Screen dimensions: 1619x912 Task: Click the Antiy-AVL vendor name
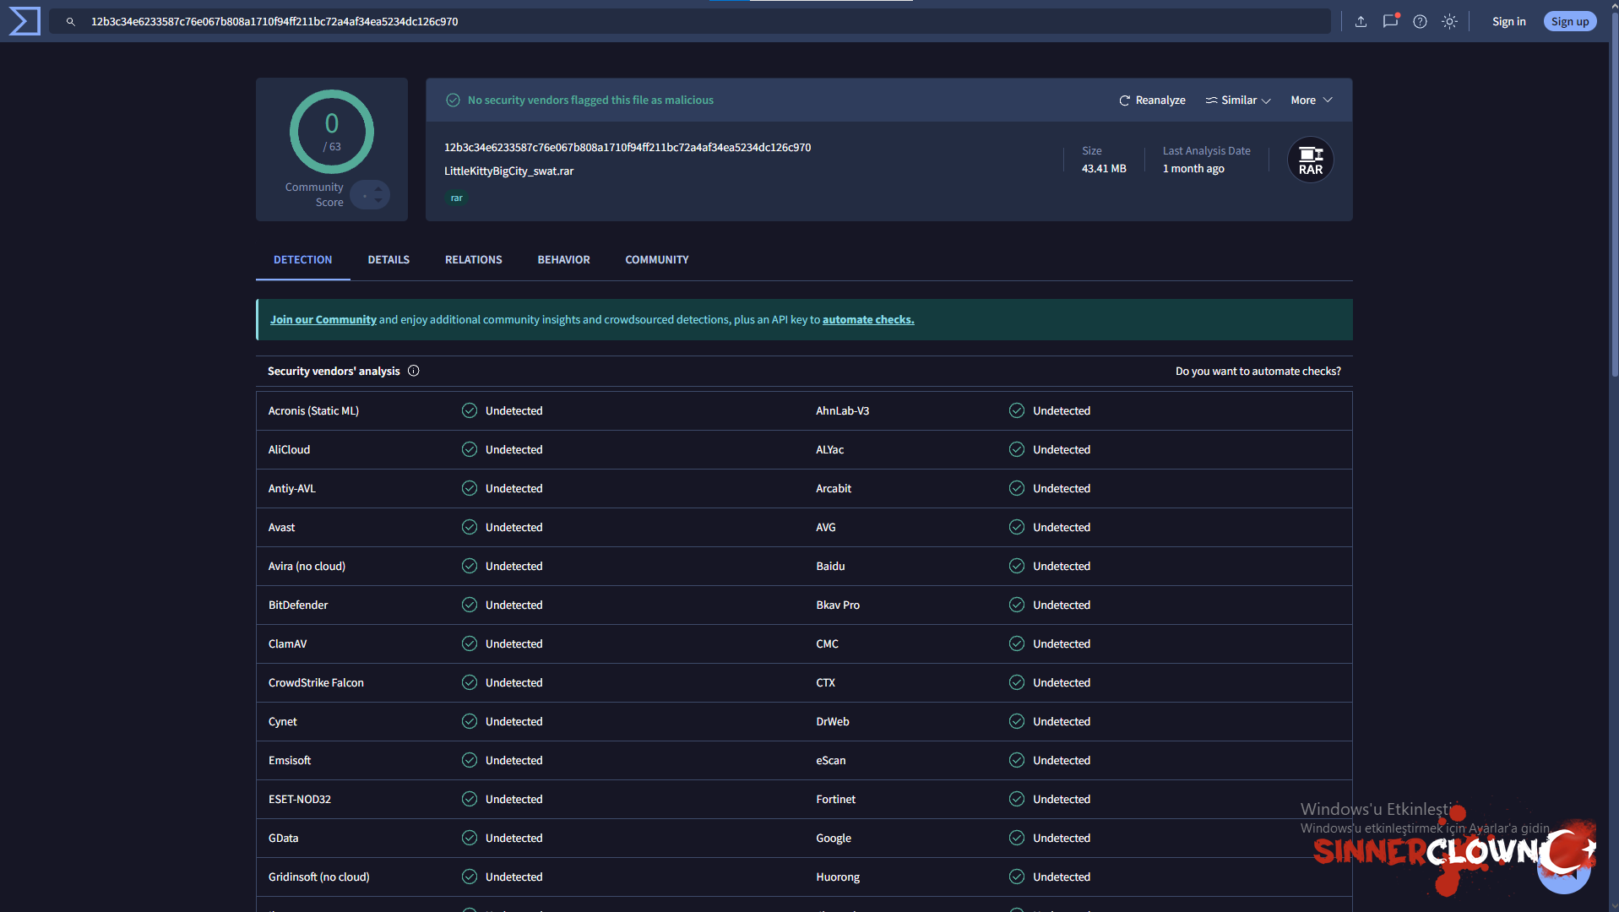[292, 489]
